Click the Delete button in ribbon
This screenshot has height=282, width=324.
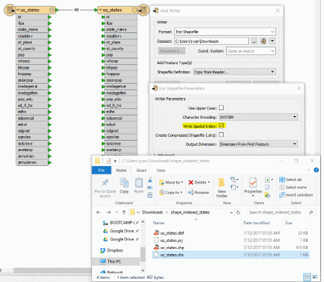pyautogui.click(x=199, y=183)
